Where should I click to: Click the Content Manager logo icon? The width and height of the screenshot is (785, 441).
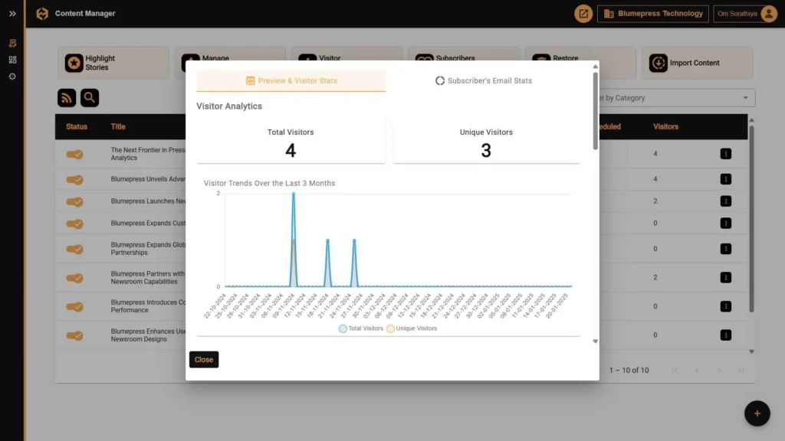point(42,13)
